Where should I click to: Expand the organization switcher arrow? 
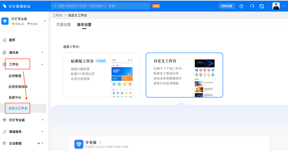[x=45, y=21]
